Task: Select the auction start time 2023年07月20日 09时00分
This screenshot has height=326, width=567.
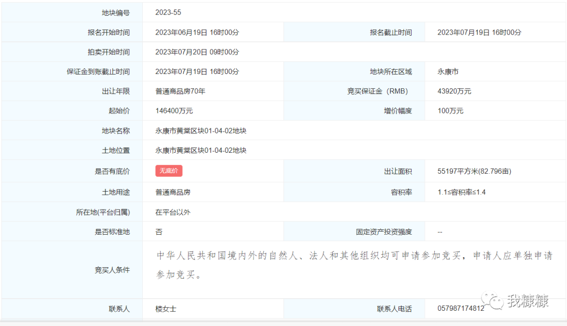Action: (197, 52)
